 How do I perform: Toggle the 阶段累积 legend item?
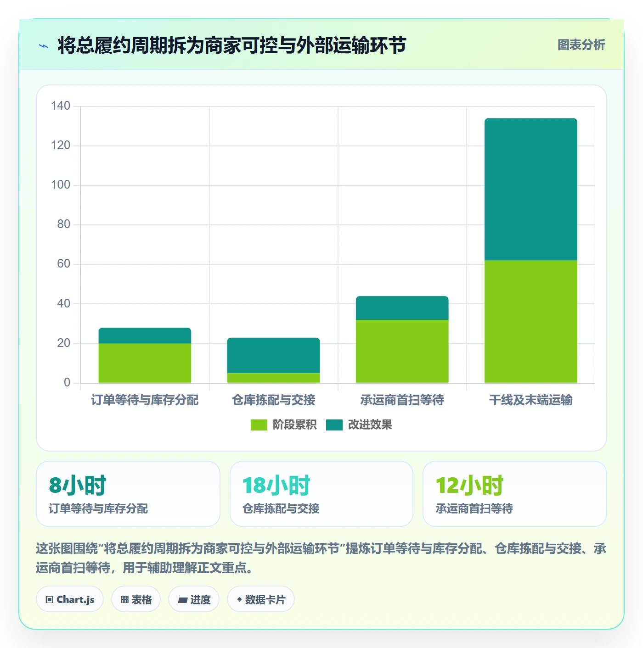[283, 425]
